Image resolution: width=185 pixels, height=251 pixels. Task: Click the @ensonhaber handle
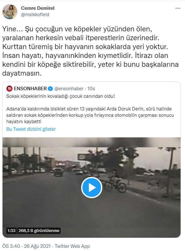pos(69,89)
